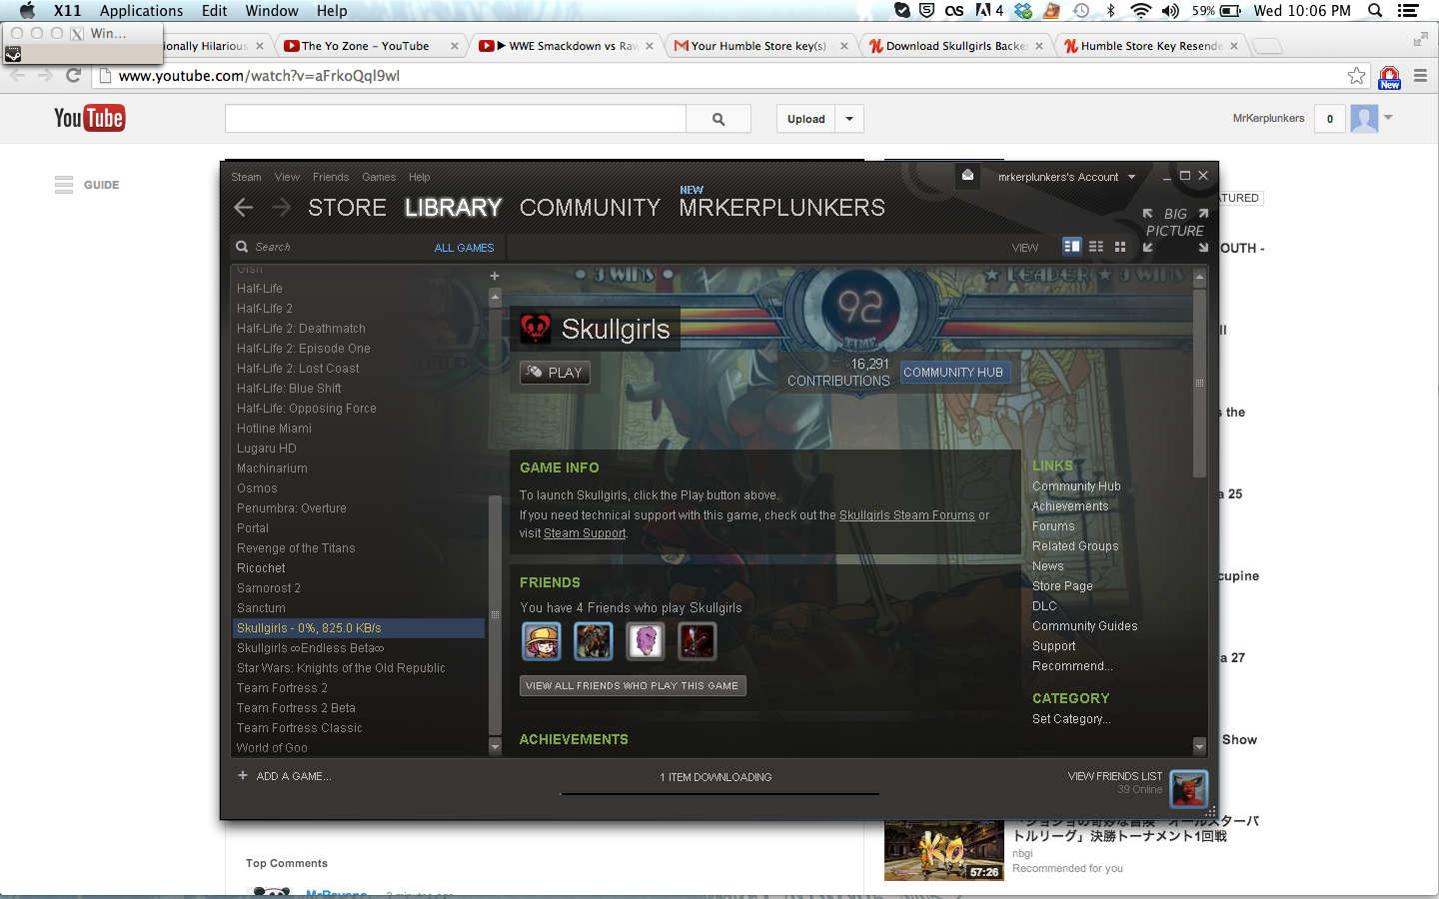Expand the mrkerplunkers's Account dropdown
The height and width of the screenshot is (899, 1439).
1066,177
